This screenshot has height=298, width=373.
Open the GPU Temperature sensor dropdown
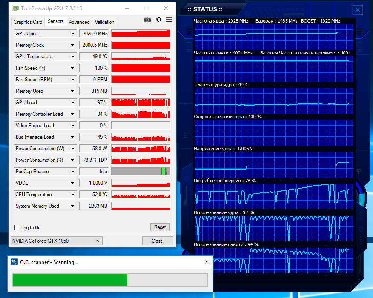pyautogui.click(x=72, y=57)
